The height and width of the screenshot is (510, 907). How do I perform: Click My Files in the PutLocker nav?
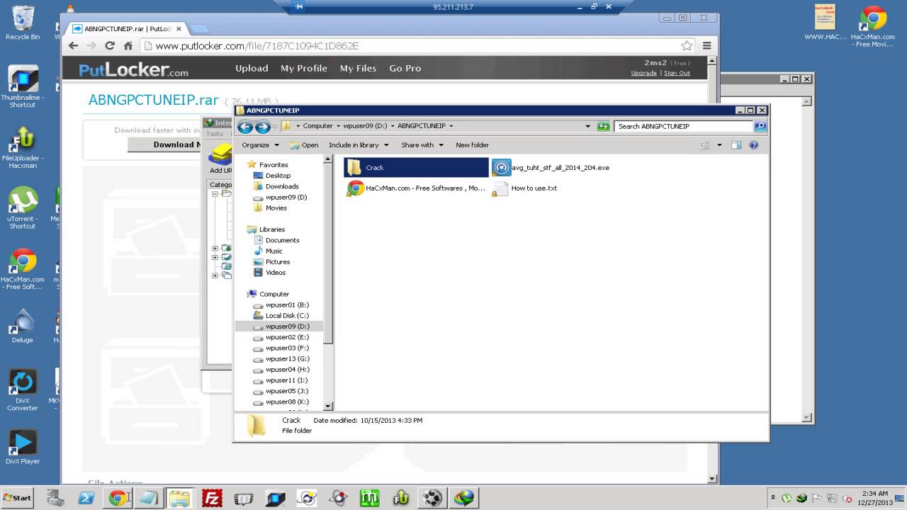pyautogui.click(x=358, y=68)
